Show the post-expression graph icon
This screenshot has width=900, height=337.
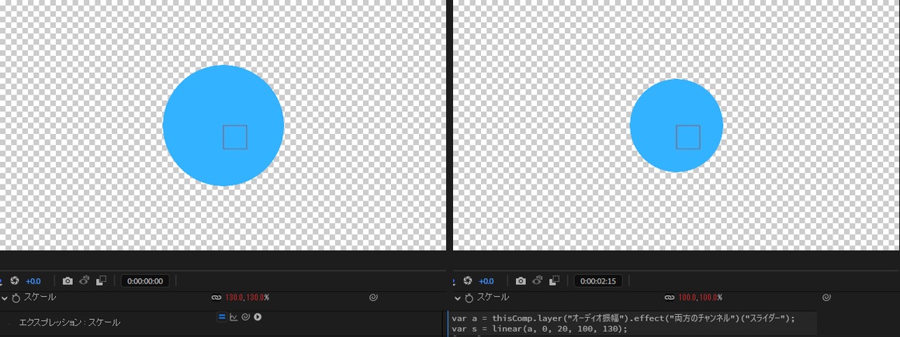pos(234,317)
